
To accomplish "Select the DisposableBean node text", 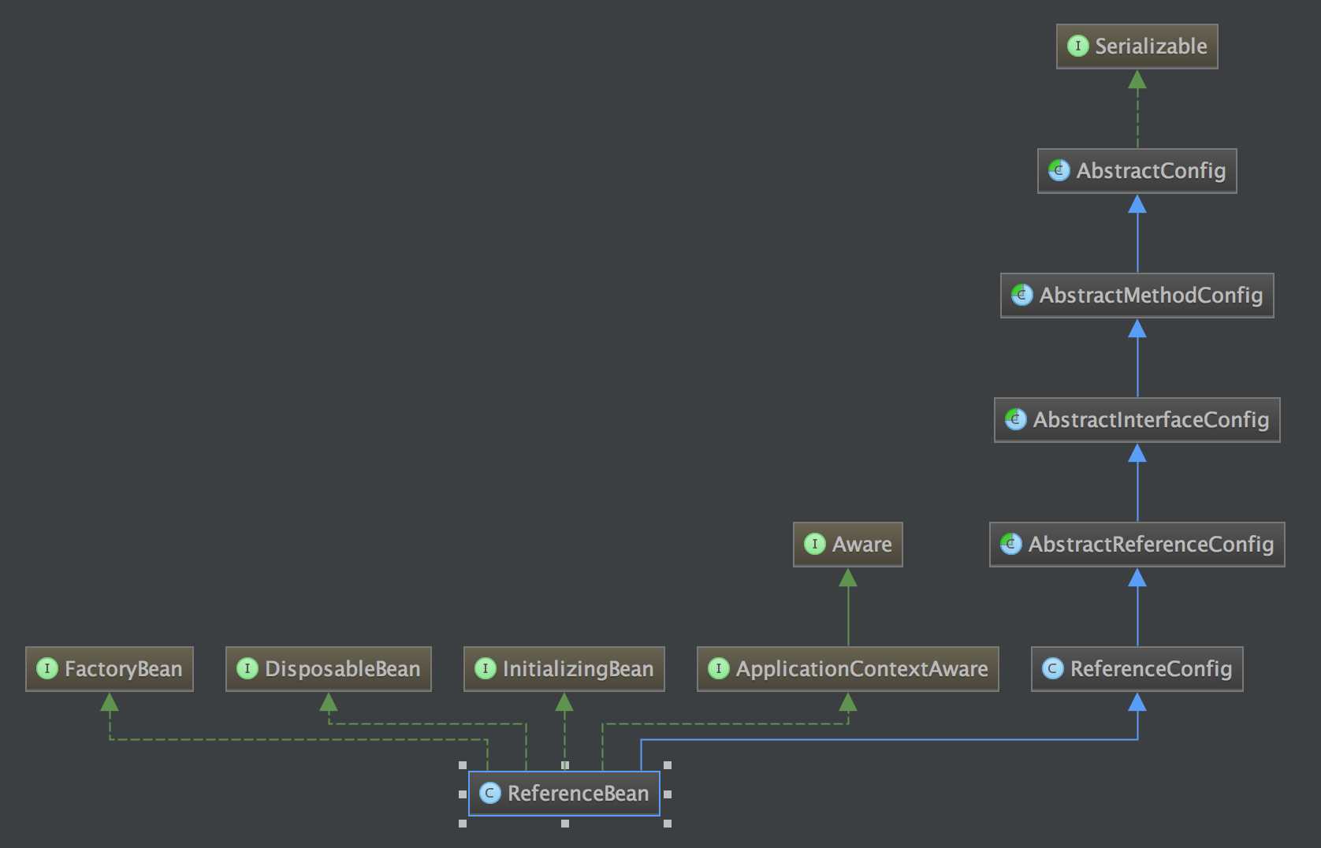I will point(342,669).
